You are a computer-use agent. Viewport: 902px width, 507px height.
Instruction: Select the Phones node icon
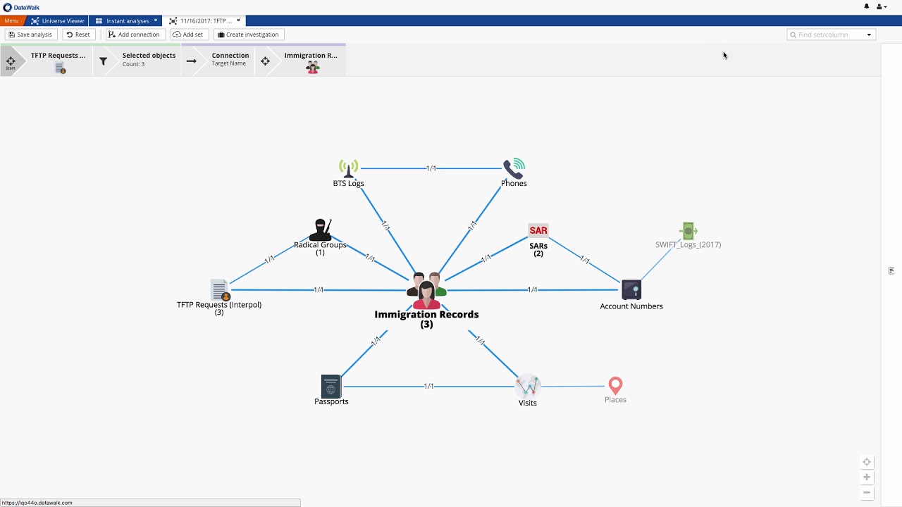pos(514,168)
